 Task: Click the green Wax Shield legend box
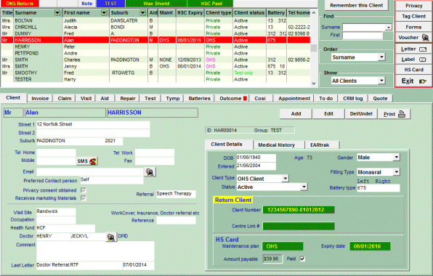click(156, 4)
